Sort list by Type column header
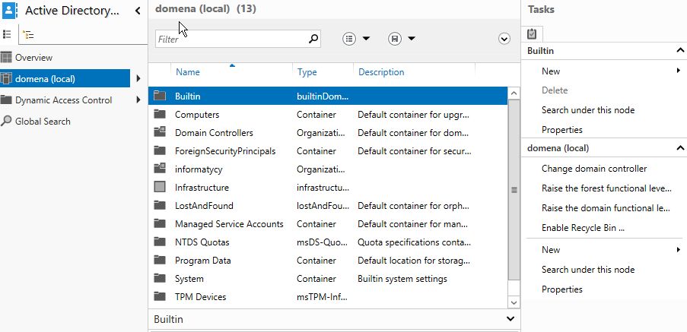This screenshot has height=332, width=687. (x=307, y=72)
